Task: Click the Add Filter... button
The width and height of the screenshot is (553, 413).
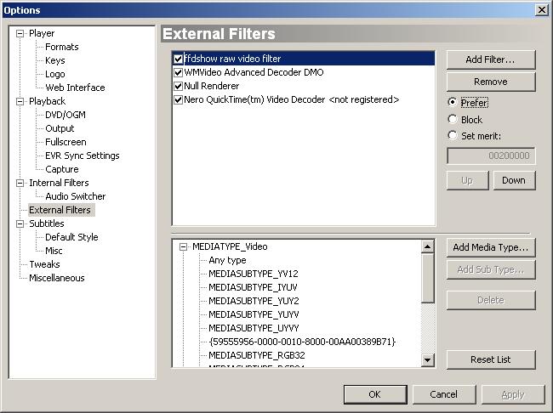Action: click(x=491, y=59)
